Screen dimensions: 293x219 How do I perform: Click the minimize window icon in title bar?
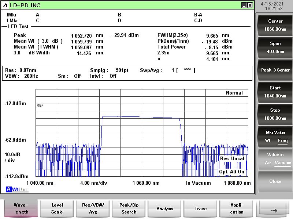point(244,5)
